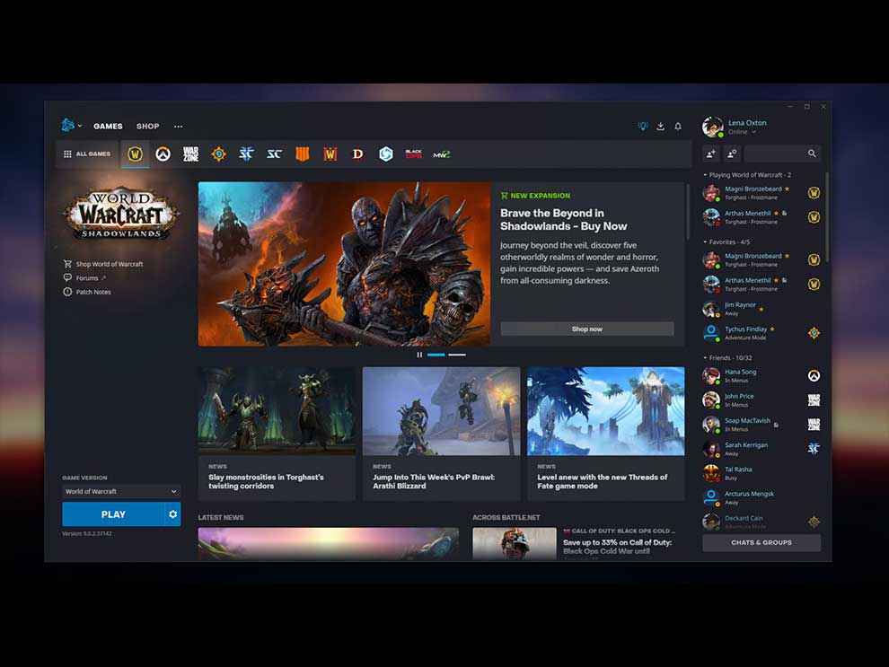Open the Shadowlands featured banner image
Screen dimensions: 889x667
tap(344, 264)
